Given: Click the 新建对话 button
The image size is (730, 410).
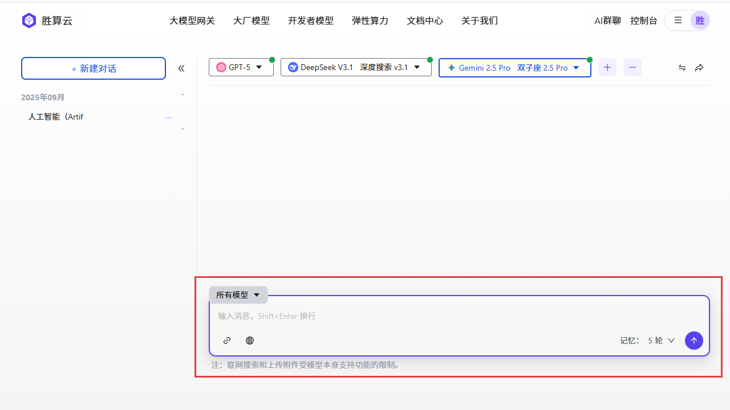Looking at the screenshot, I should pos(94,68).
